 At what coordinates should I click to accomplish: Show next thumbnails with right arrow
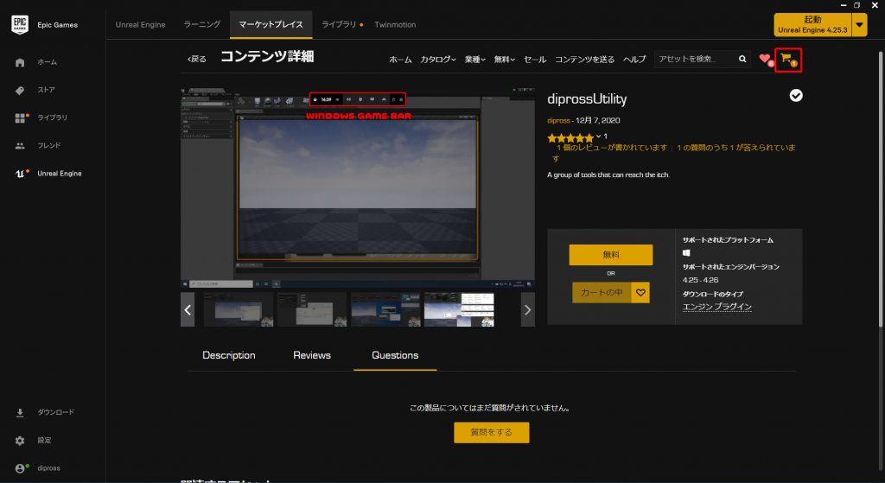pyautogui.click(x=527, y=309)
